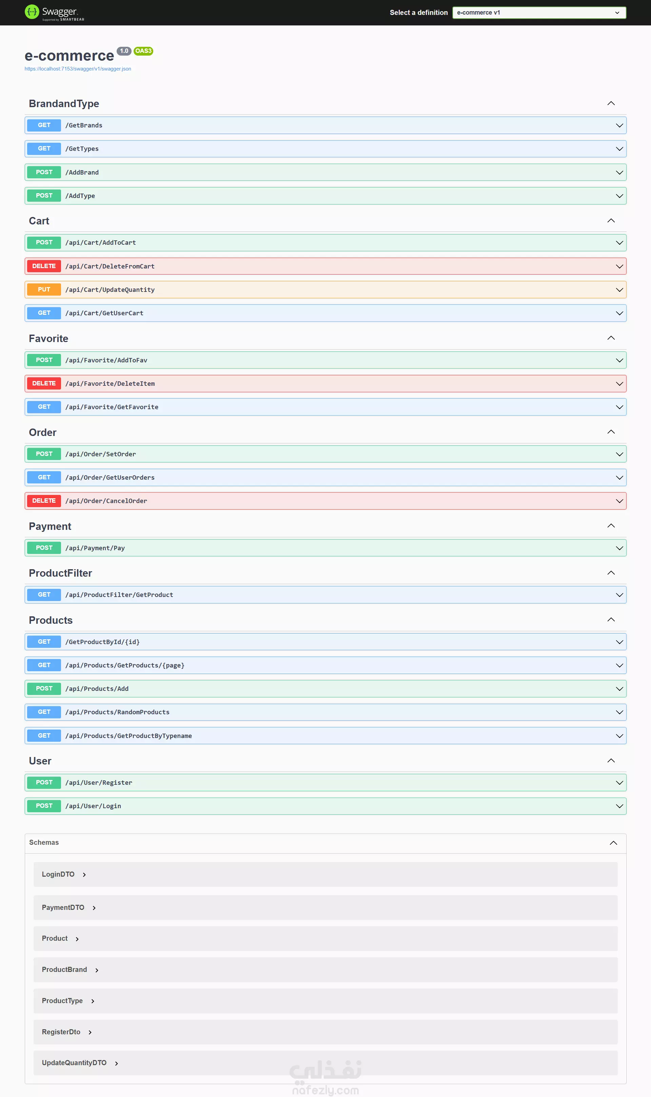Screen dimensions: 651x1097
Task: Expand the PaymentDTO schema
Action: point(63,907)
